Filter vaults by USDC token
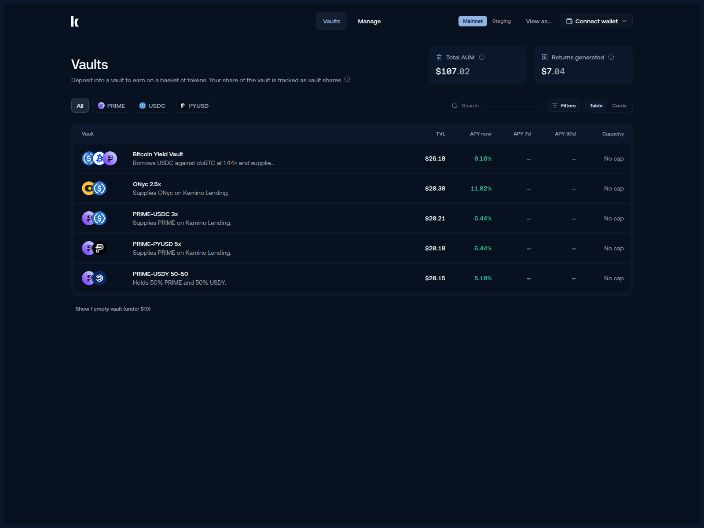This screenshot has width=704, height=528. pyautogui.click(x=152, y=106)
